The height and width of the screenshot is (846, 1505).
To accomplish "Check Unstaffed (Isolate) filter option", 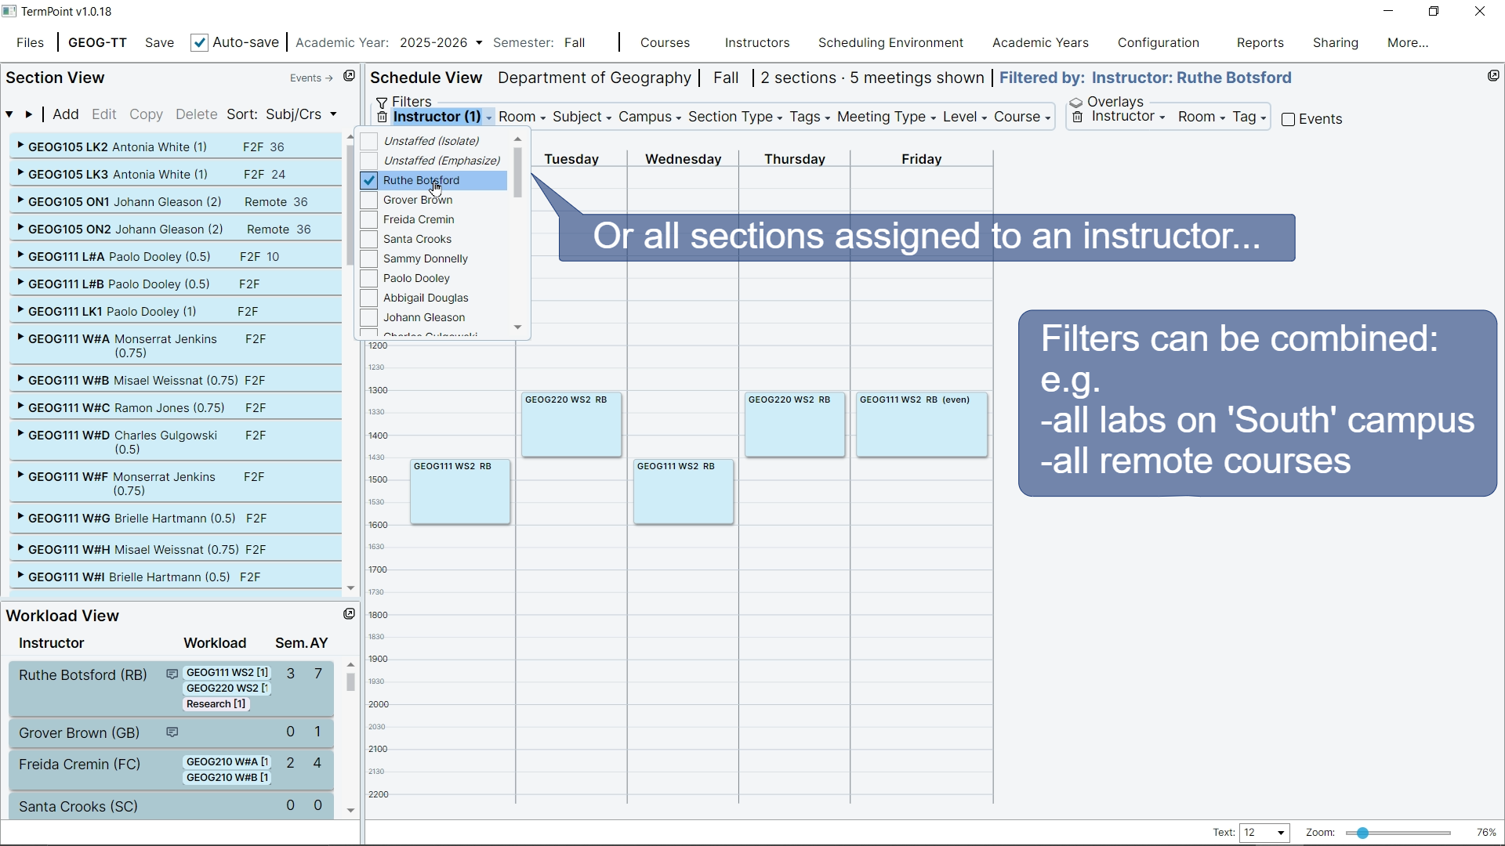I will click(x=369, y=141).
